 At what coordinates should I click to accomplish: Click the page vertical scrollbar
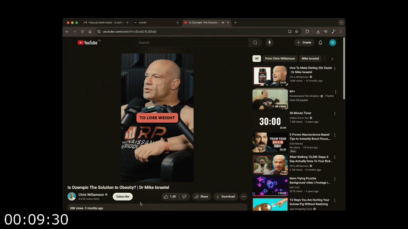coord(344,69)
